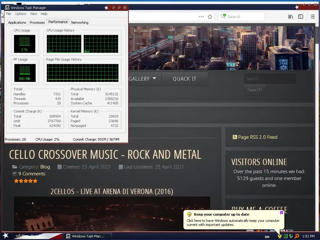The image size is (320, 240).
Task: Open the Options menu in Task Manager
Action: (x=20, y=14)
